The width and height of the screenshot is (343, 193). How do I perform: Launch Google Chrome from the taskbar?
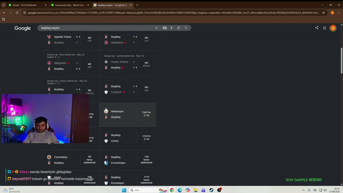coord(172,190)
